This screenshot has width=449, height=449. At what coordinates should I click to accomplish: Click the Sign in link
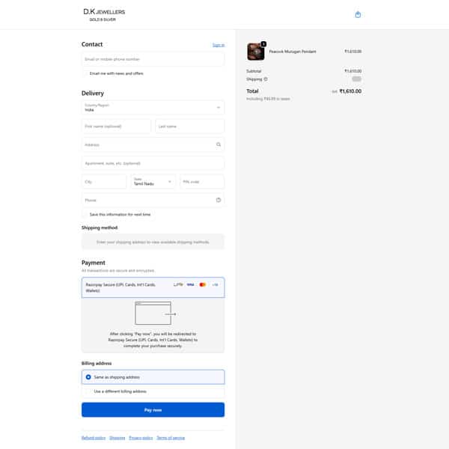tap(218, 45)
